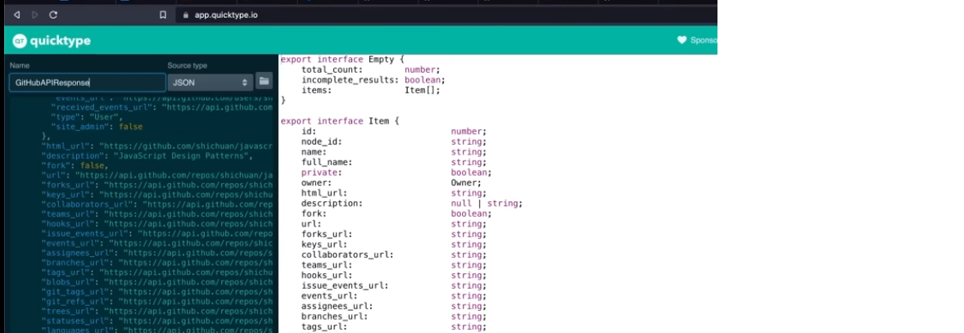
Task: Click the browser forward arrow
Action: coord(34,15)
